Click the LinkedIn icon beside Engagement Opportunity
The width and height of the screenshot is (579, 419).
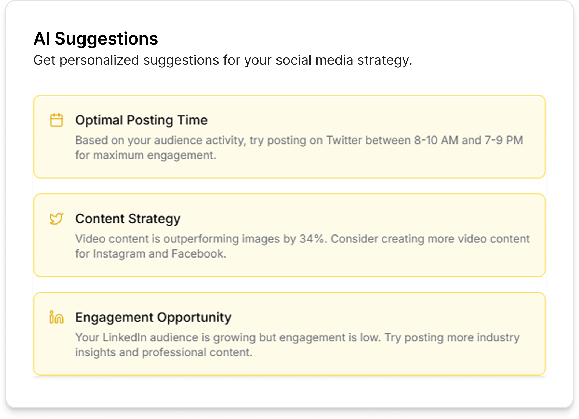56,317
